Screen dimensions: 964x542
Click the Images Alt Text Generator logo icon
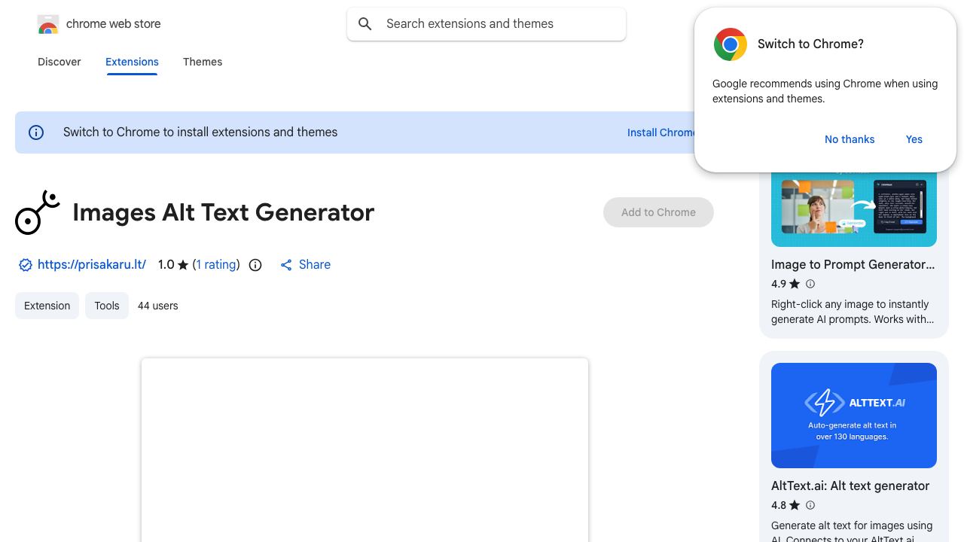tap(38, 212)
